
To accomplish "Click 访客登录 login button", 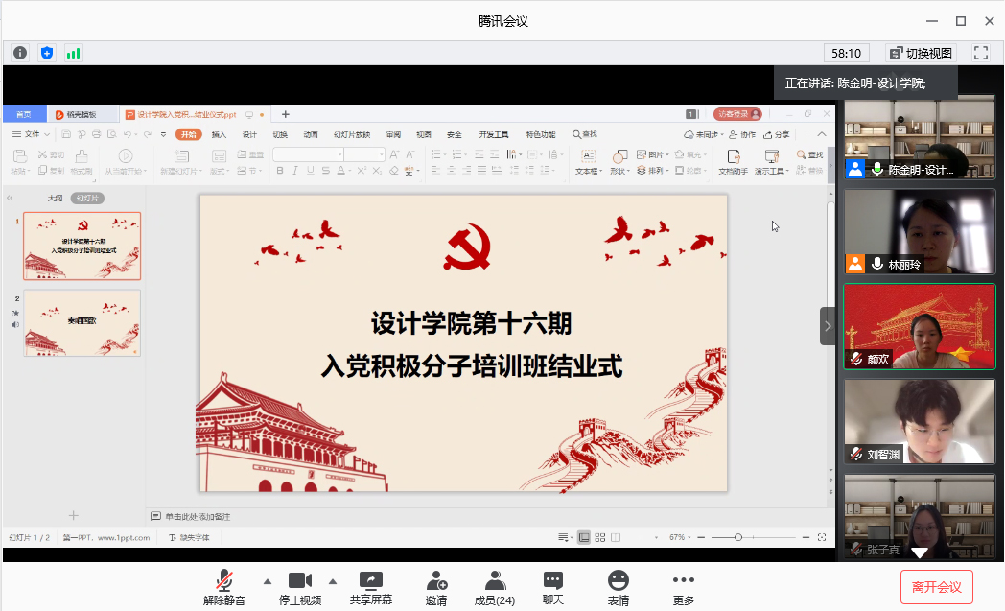I will [x=737, y=114].
